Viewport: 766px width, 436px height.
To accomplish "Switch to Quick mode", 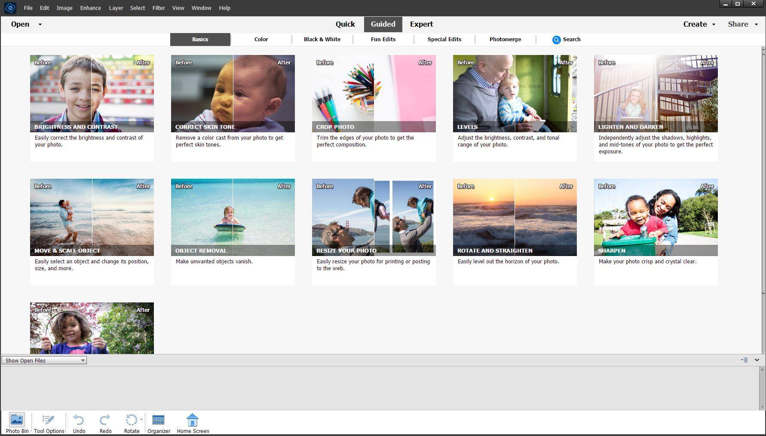I will (x=345, y=24).
